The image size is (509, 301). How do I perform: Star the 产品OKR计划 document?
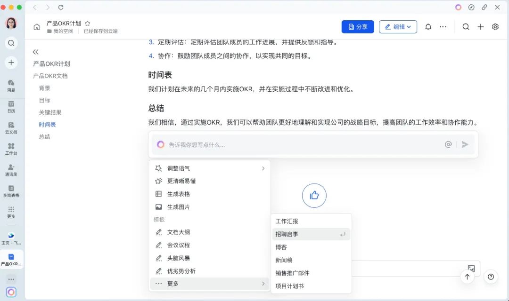(87, 22)
